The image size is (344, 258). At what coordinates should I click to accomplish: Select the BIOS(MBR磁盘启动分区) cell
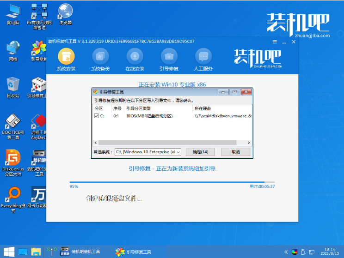[x=149, y=116]
